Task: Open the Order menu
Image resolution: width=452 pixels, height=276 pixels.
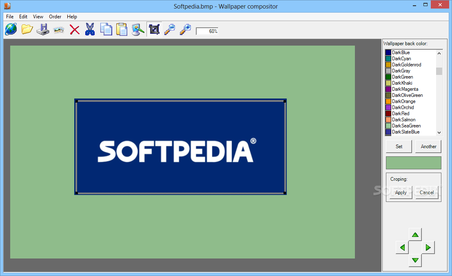Action: point(55,17)
